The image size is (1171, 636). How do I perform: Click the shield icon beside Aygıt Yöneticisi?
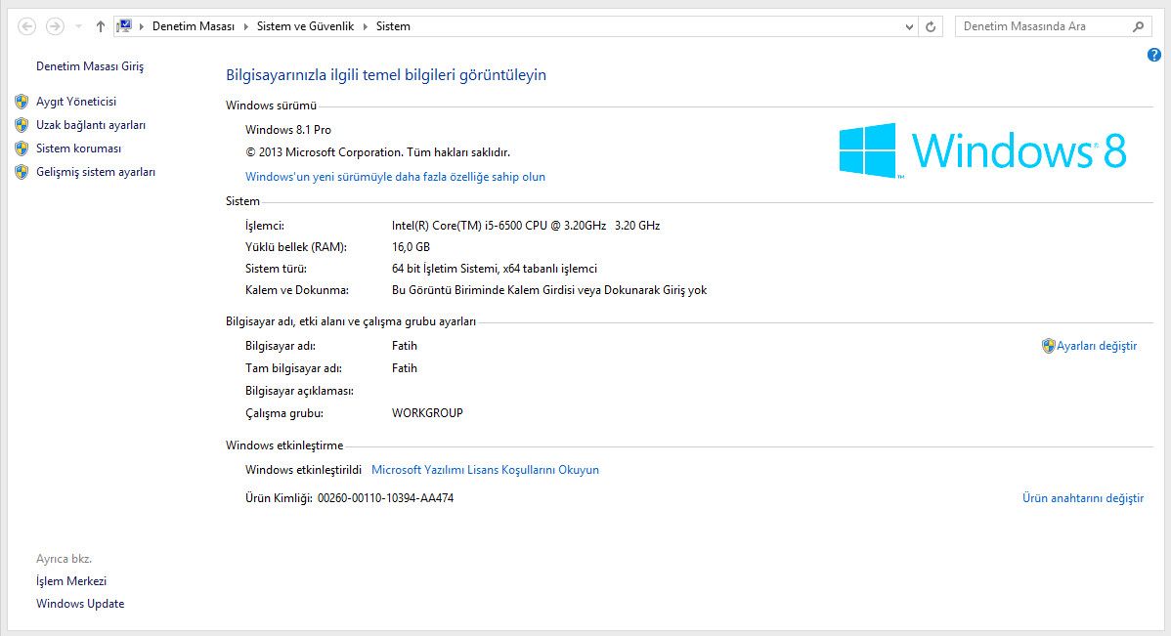[x=22, y=102]
